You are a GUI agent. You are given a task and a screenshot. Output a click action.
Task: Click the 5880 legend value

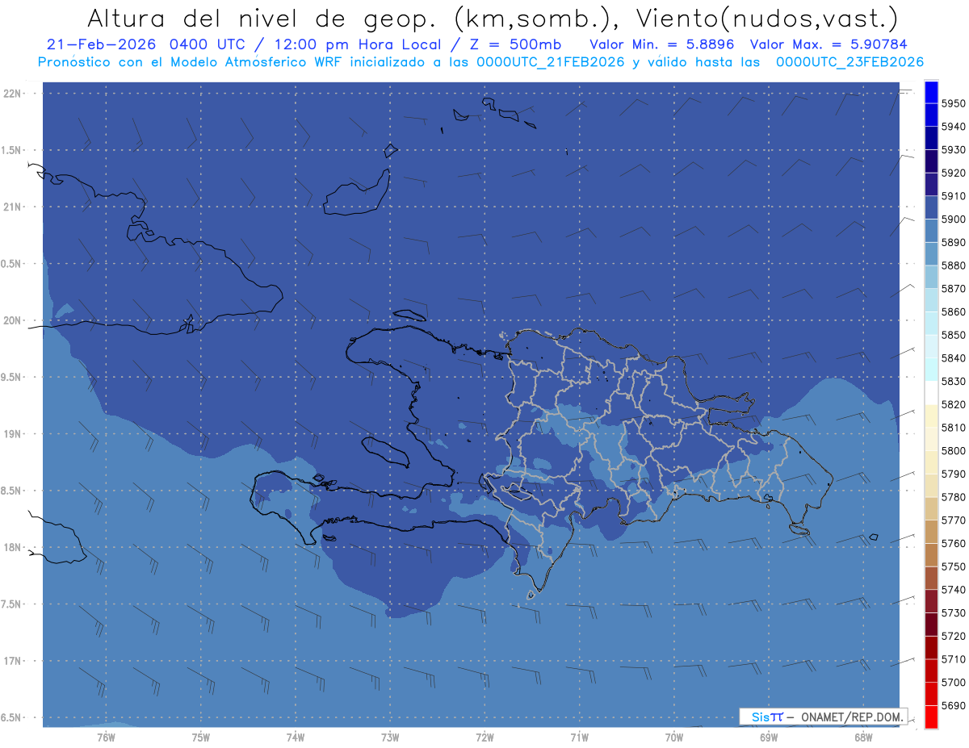[x=954, y=265]
